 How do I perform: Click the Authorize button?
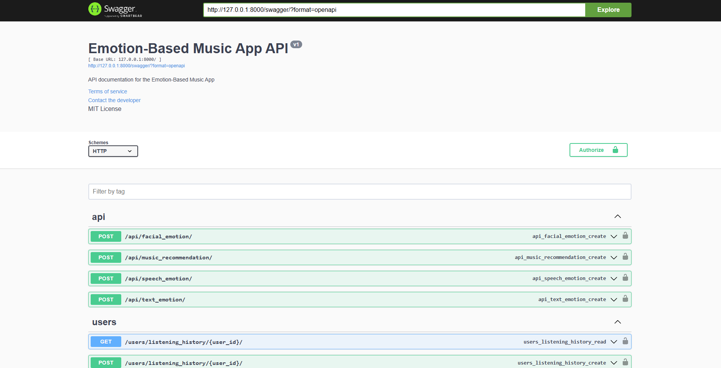598,150
